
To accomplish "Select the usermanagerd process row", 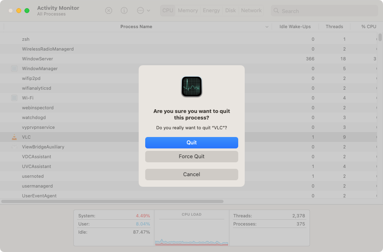I will [x=188, y=186].
